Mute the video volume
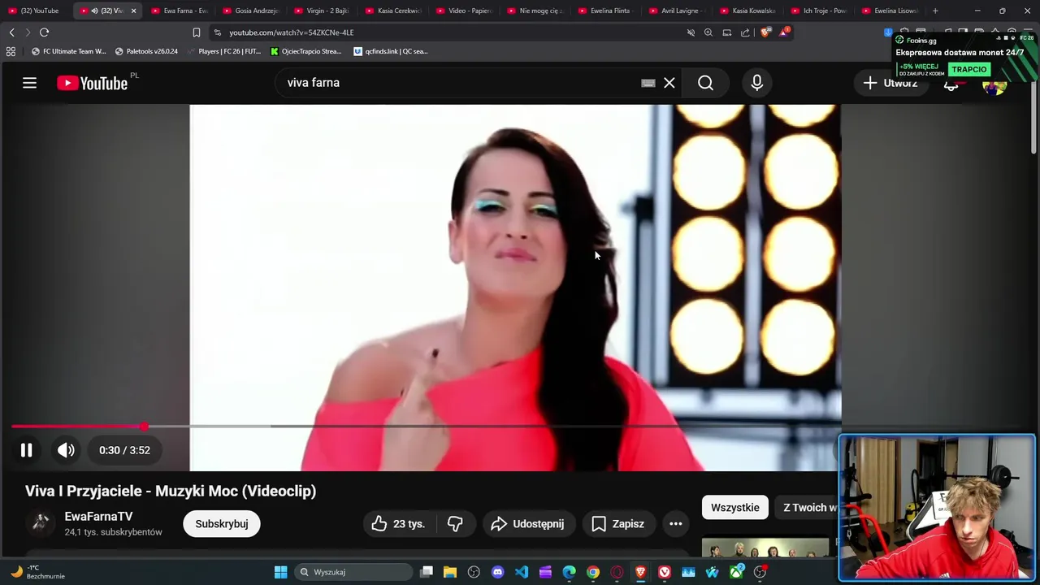The height and width of the screenshot is (585, 1040). pyautogui.click(x=66, y=450)
